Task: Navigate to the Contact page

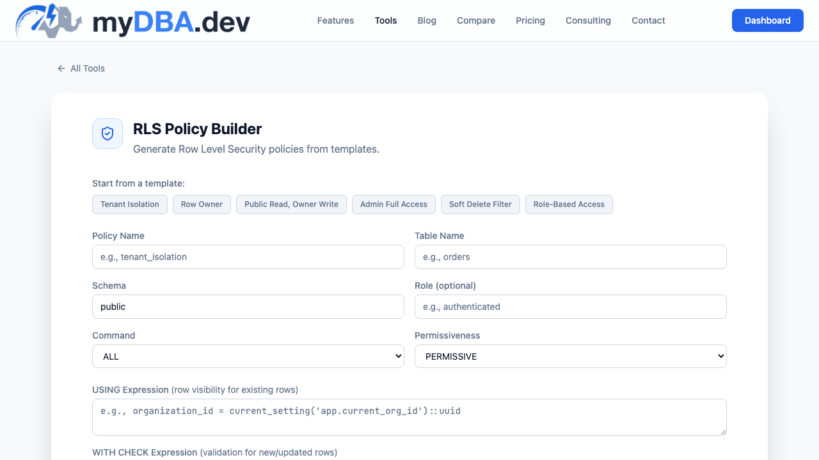Action: coord(648,20)
